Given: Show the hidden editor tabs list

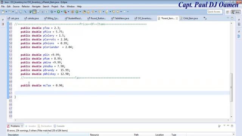Looking at the screenshot, I should pyautogui.click(x=205, y=19).
